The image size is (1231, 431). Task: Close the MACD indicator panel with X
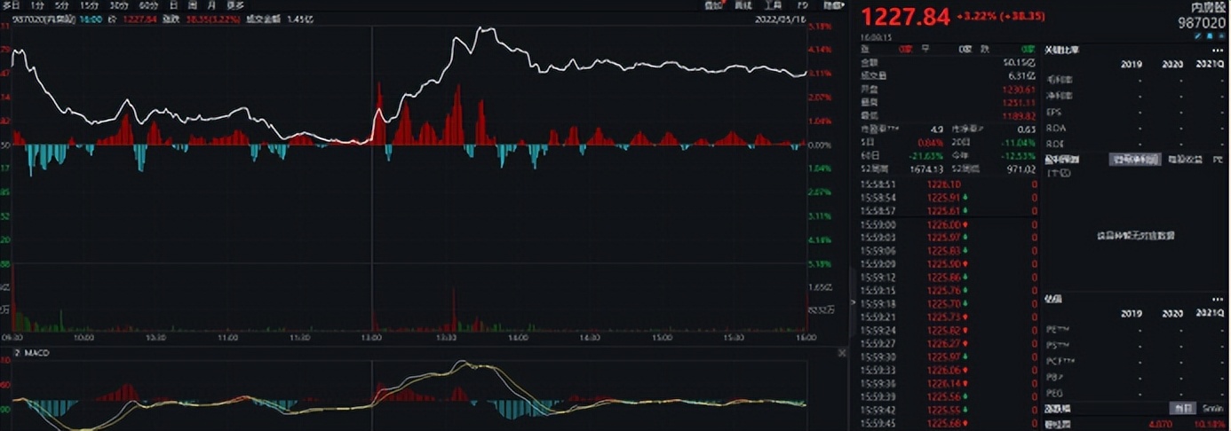pos(842,353)
